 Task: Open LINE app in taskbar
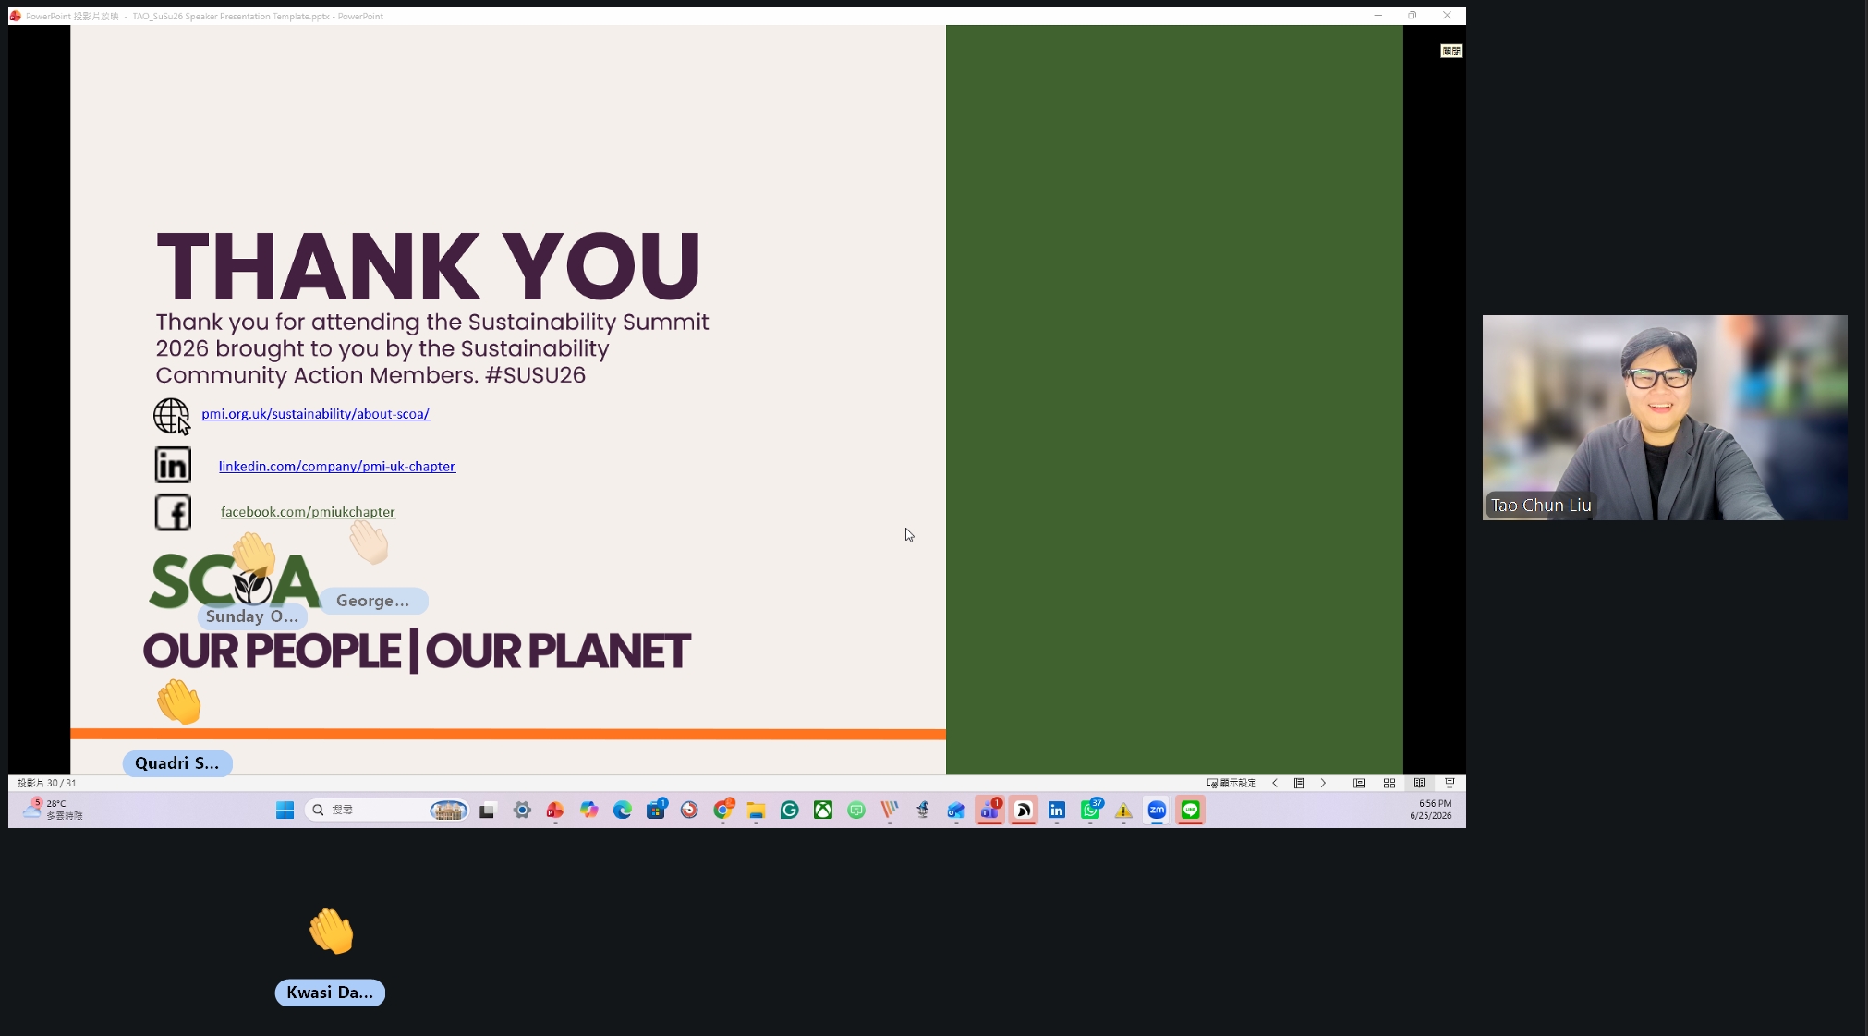pyautogui.click(x=1190, y=811)
